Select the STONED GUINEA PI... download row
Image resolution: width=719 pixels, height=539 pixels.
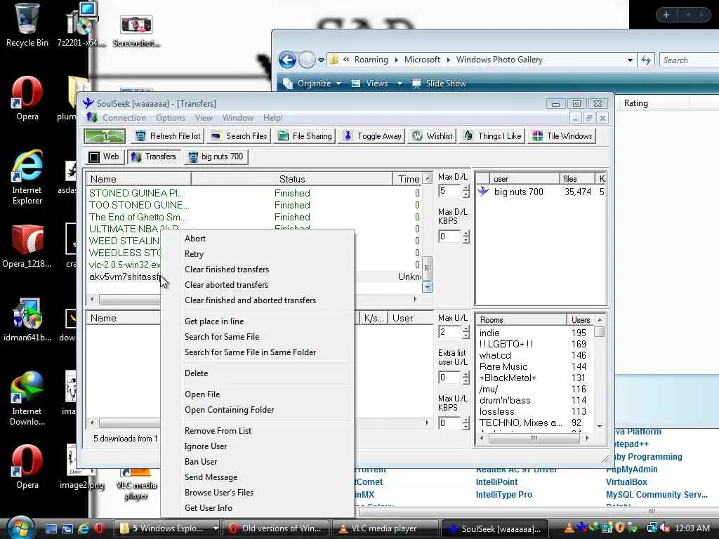coord(253,193)
